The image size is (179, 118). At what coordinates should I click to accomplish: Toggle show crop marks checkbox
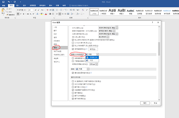73,99
